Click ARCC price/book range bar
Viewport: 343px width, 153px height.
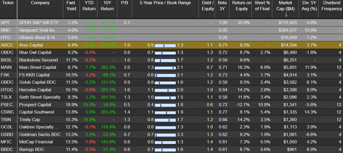165,45
